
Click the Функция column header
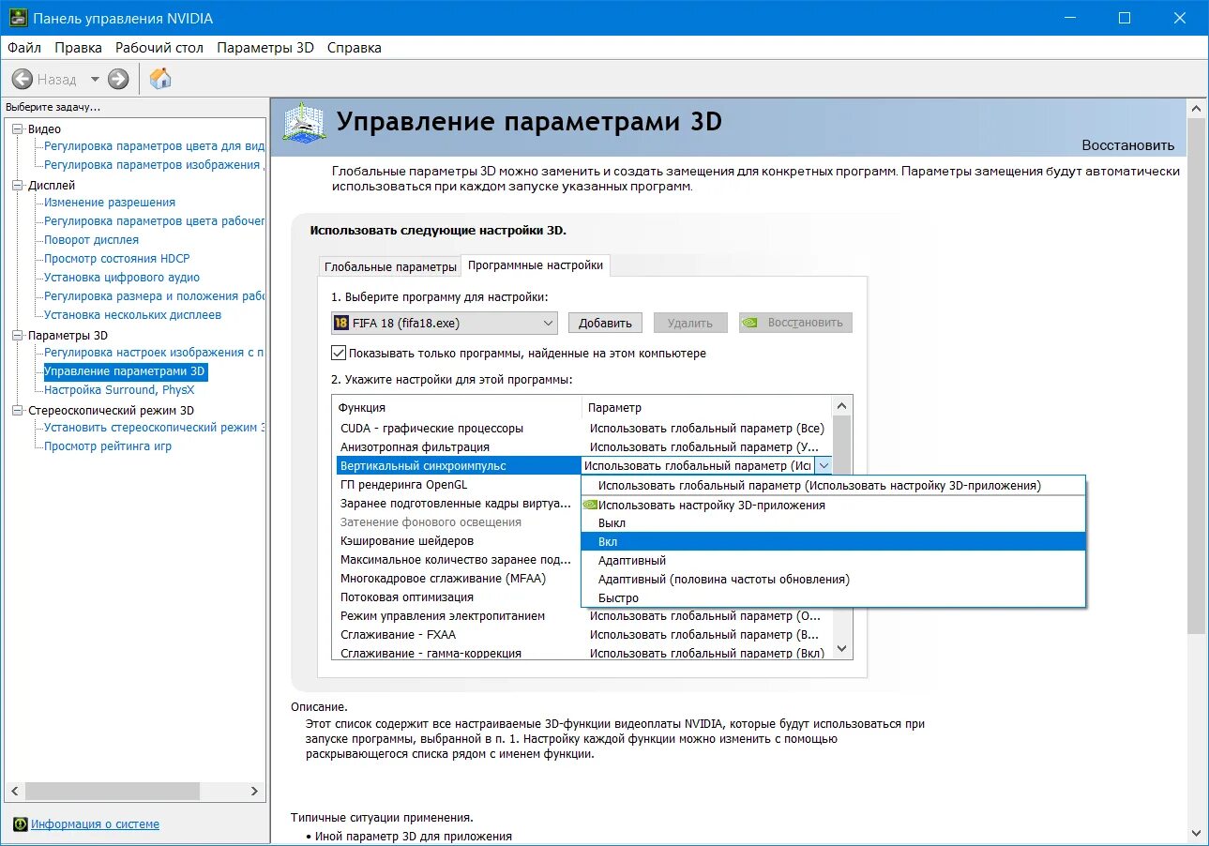point(458,407)
